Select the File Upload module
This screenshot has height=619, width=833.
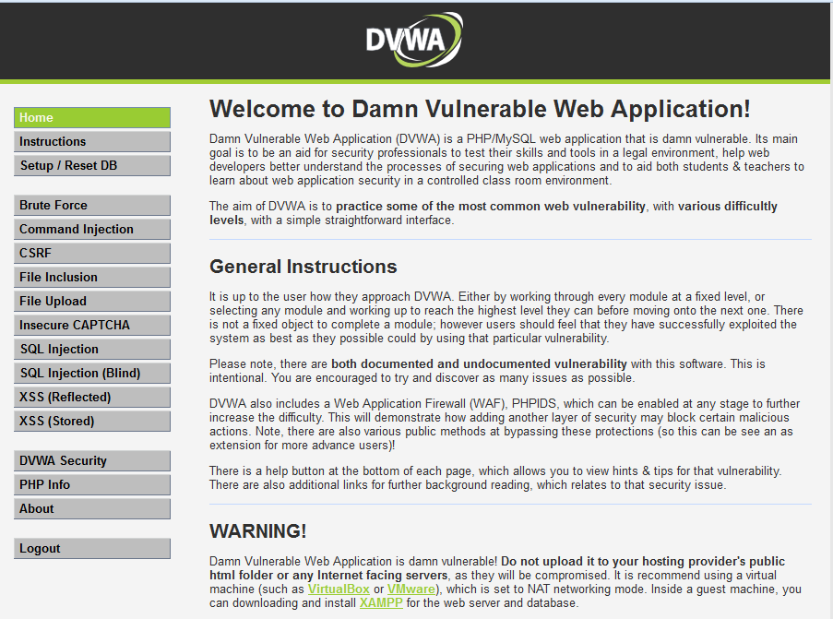[92, 302]
